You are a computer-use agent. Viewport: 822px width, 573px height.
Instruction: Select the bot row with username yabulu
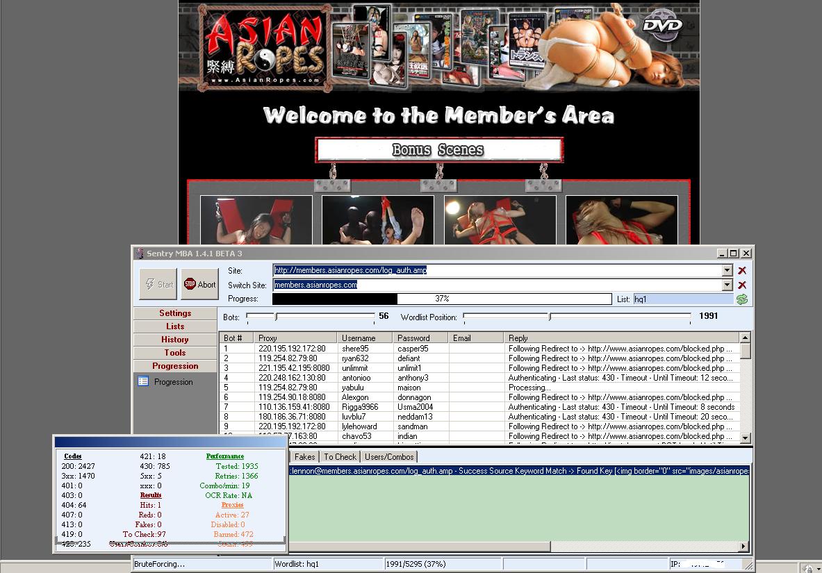(x=479, y=388)
